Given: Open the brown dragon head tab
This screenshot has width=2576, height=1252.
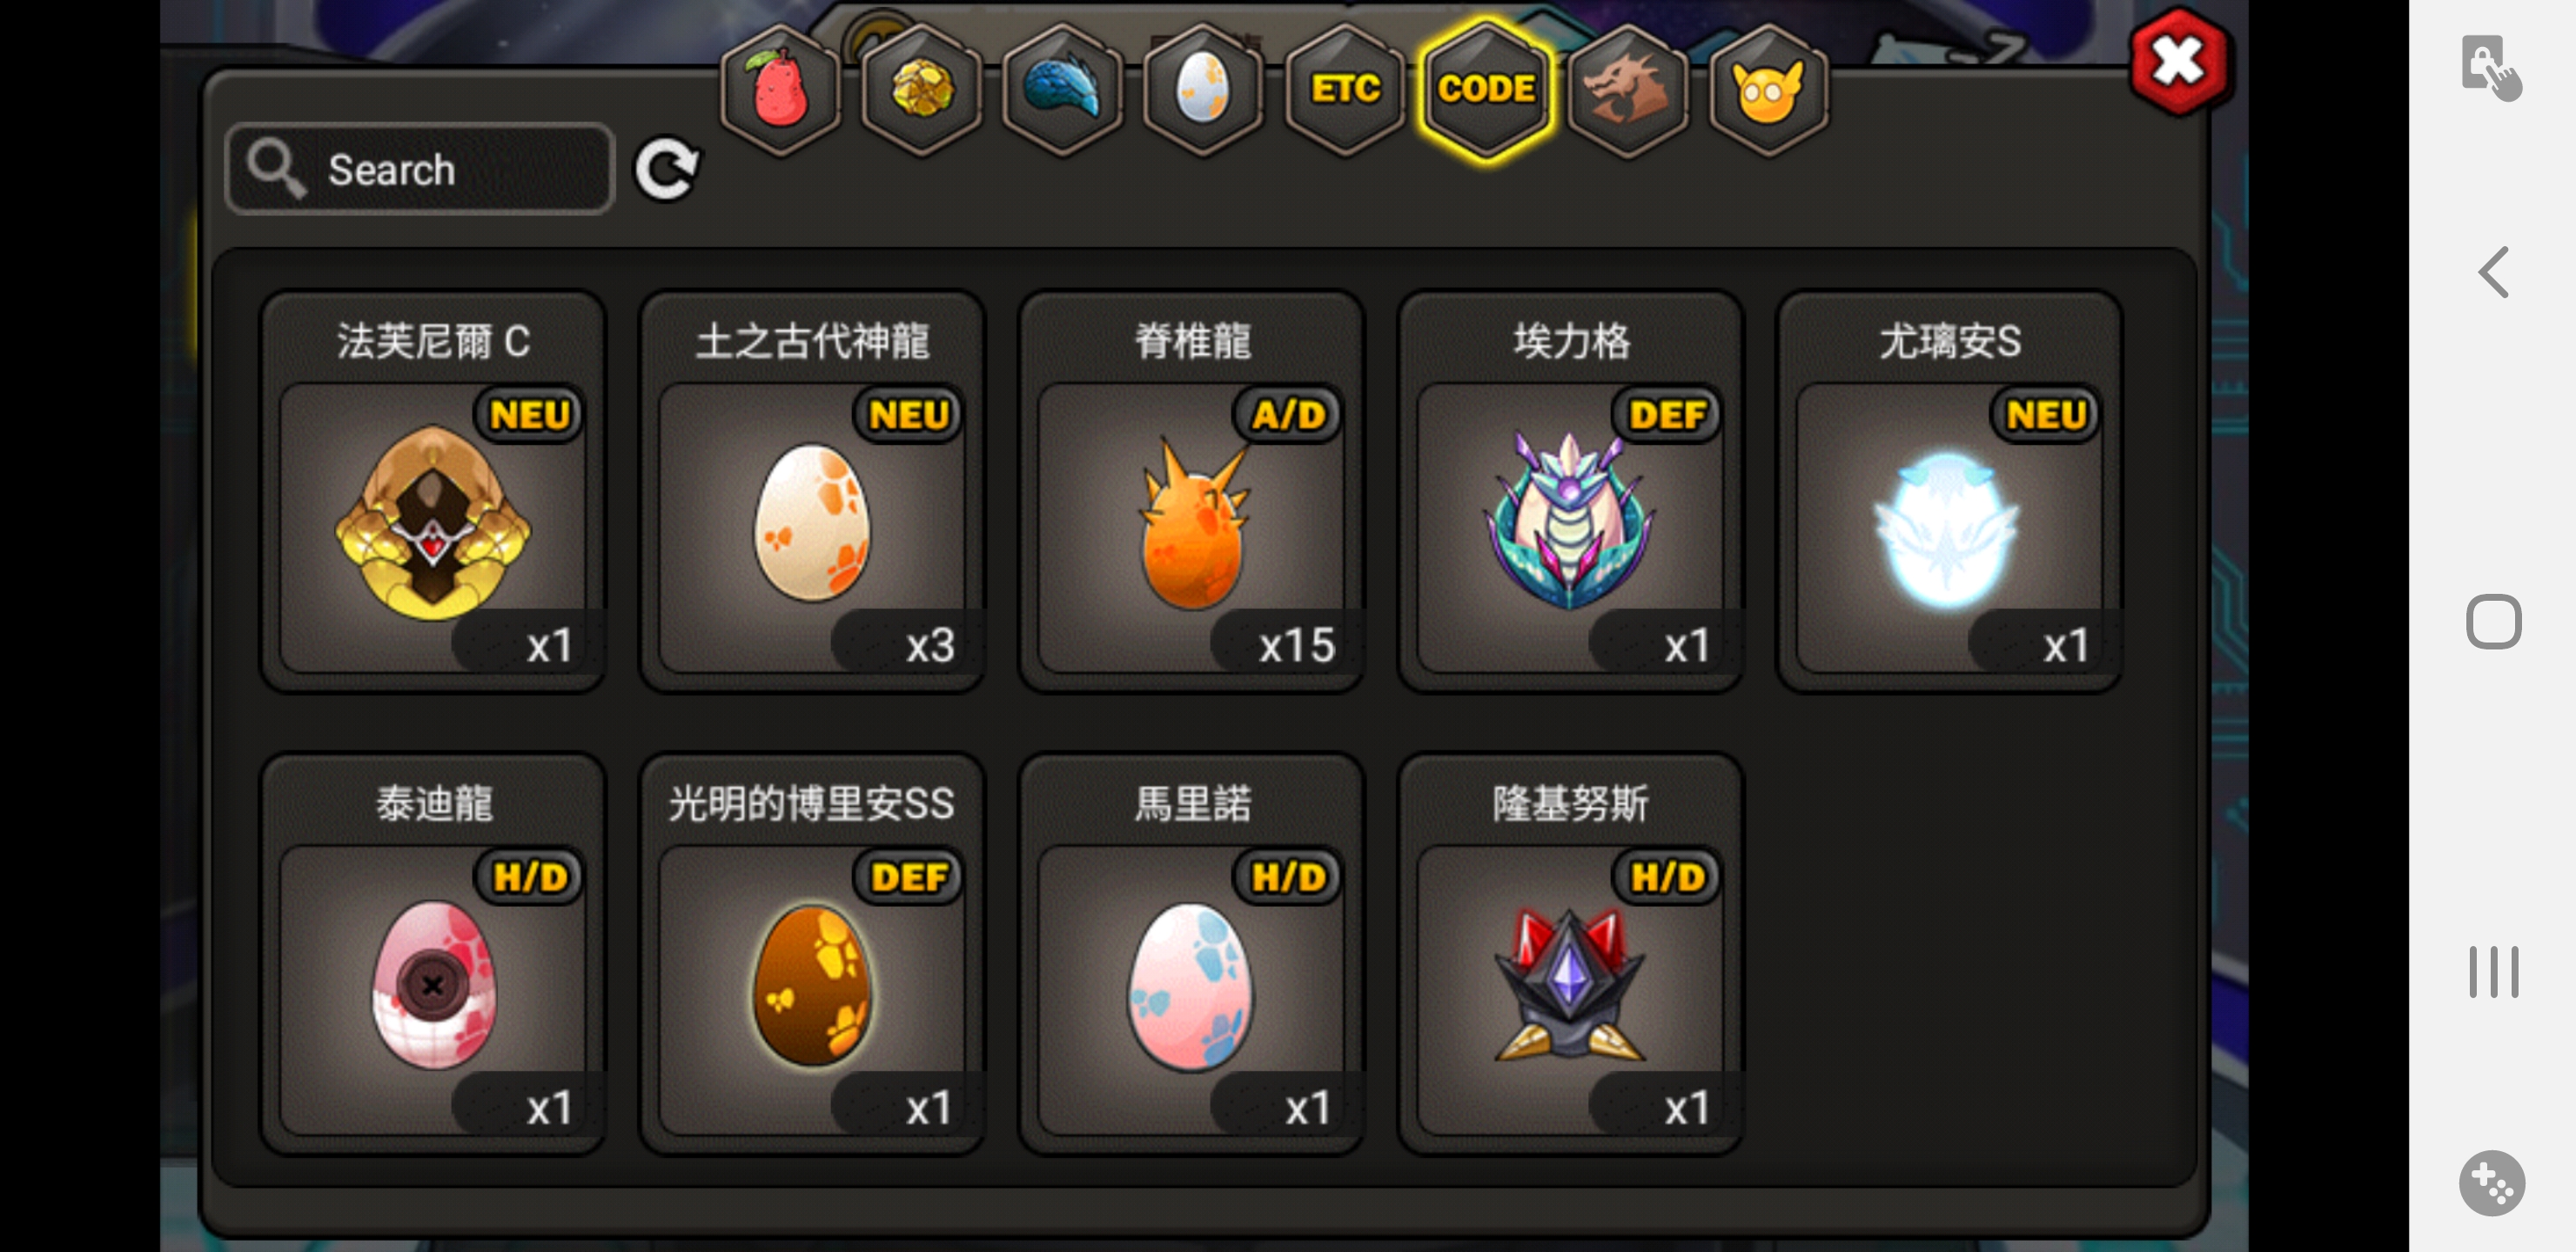Looking at the screenshot, I should coord(1628,90).
